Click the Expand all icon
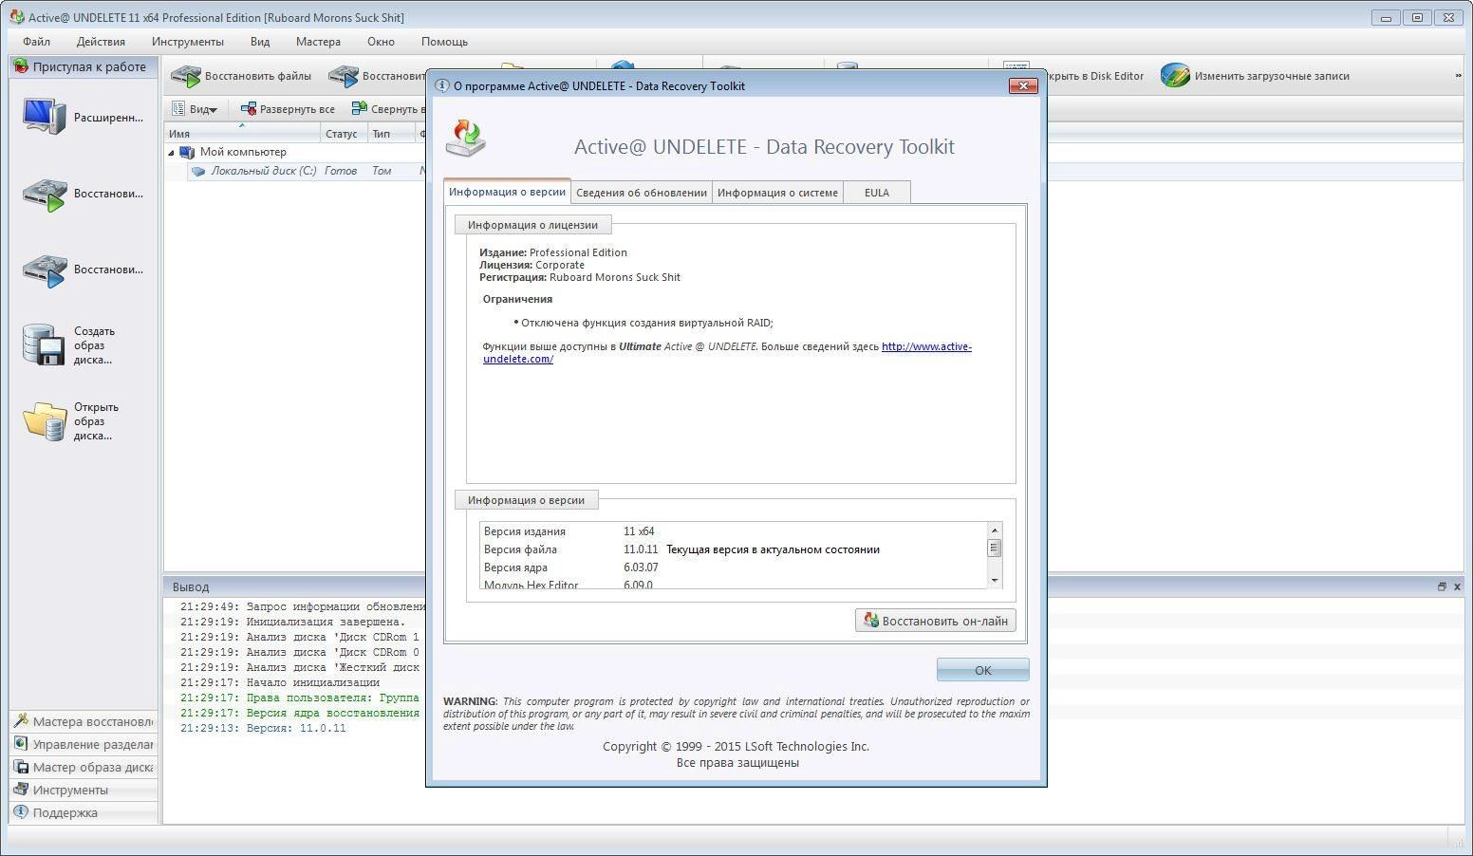The height and width of the screenshot is (856, 1473). pyautogui.click(x=249, y=109)
